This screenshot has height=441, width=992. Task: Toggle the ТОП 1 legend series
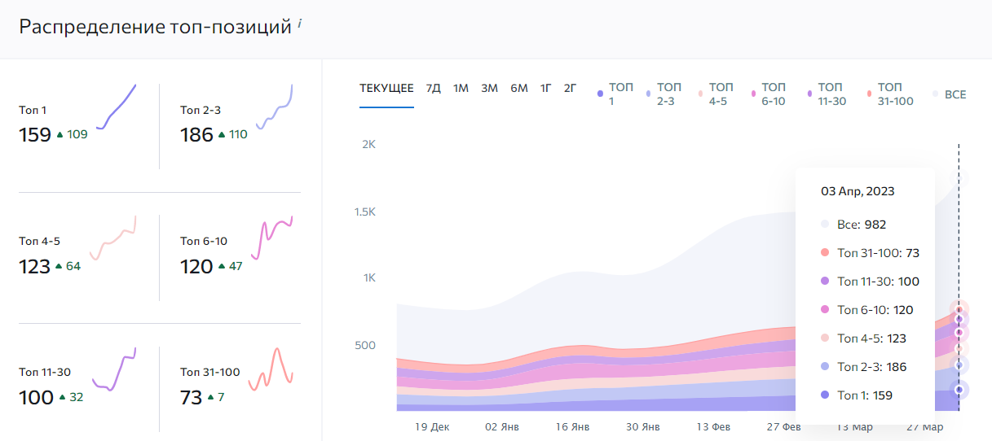coord(616,94)
